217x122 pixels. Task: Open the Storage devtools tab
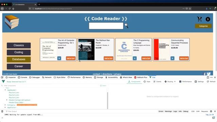click(99, 77)
